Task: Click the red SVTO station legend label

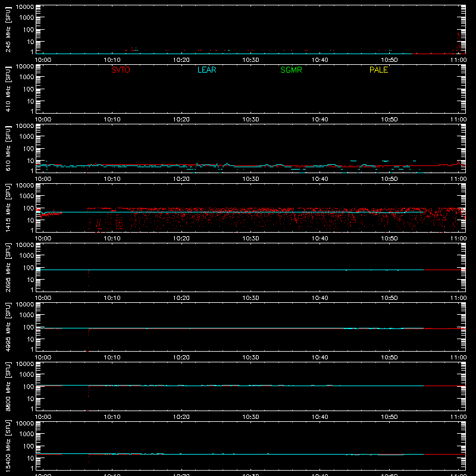Action: coord(121,70)
